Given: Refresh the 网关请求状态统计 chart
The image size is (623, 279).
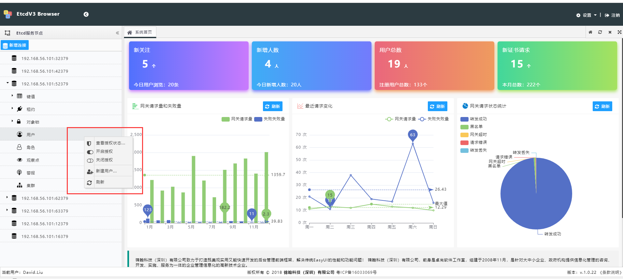Looking at the screenshot, I should tap(602, 106).
